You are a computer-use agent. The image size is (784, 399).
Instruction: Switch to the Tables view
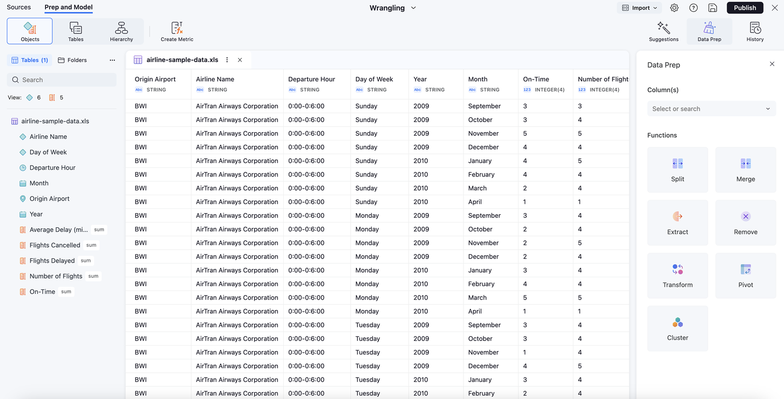[76, 31]
